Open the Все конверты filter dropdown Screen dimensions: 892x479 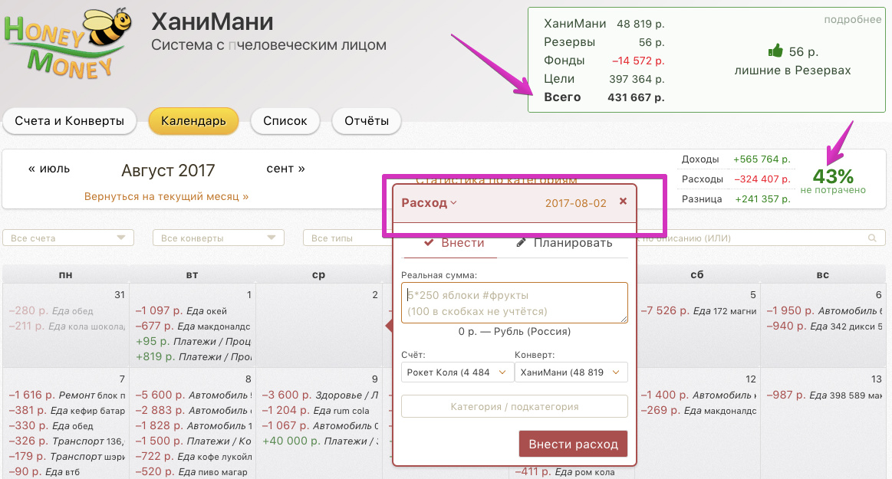coord(218,238)
